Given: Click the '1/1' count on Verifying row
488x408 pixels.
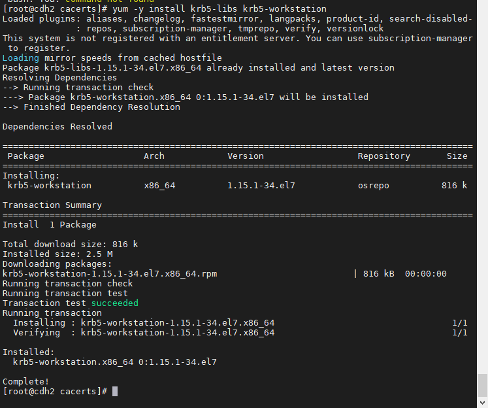Looking at the screenshot, I should pyautogui.click(x=460, y=333).
